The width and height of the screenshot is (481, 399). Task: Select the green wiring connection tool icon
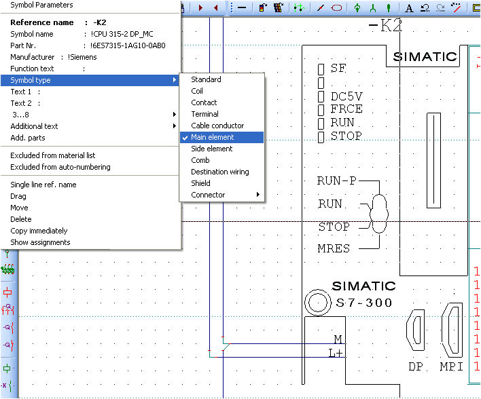tap(299, 7)
